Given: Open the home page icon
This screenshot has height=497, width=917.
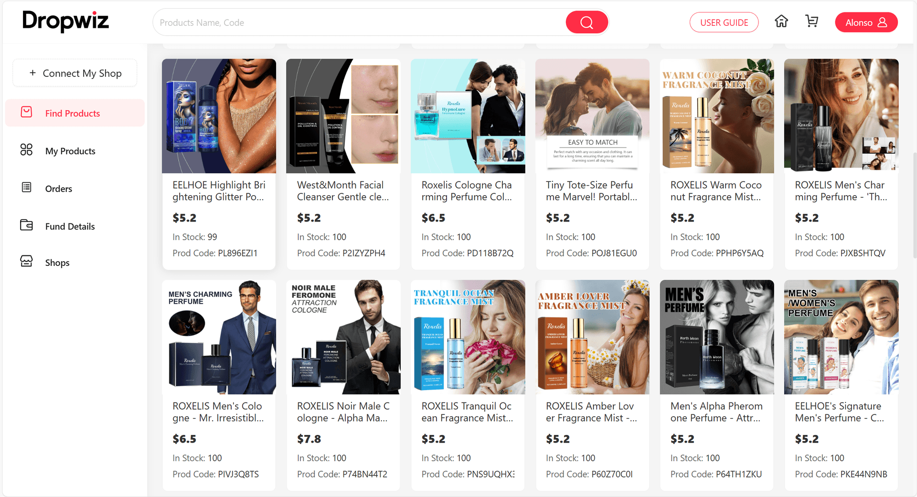Looking at the screenshot, I should click(781, 21).
